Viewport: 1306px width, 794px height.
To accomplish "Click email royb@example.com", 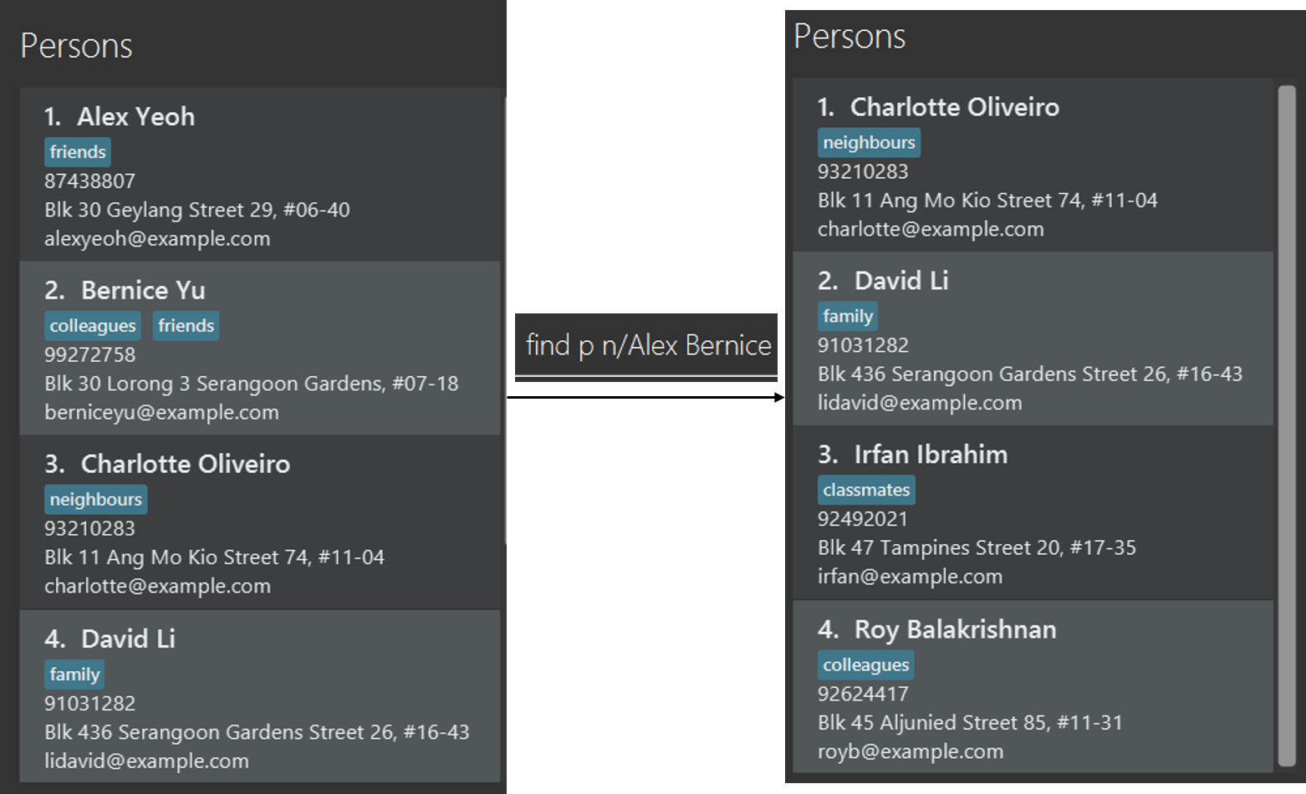I will [x=911, y=752].
